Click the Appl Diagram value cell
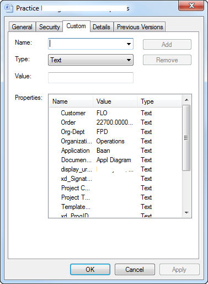Image resolution: width=208 pixels, height=284 pixels. (114, 160)
